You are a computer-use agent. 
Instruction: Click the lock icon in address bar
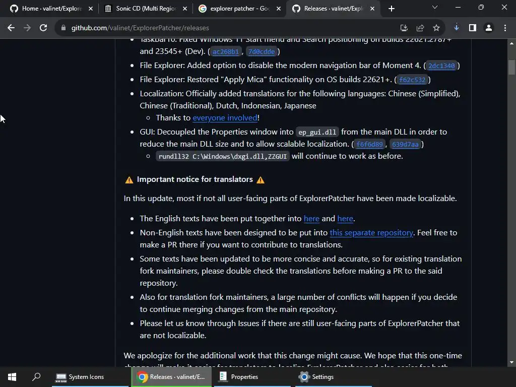coord(63,28)
